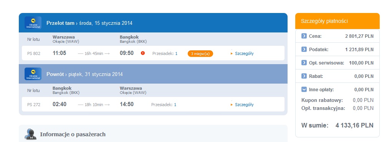Click the W sumie total amount
The image size is (392, 142).
tap(354, 125)
